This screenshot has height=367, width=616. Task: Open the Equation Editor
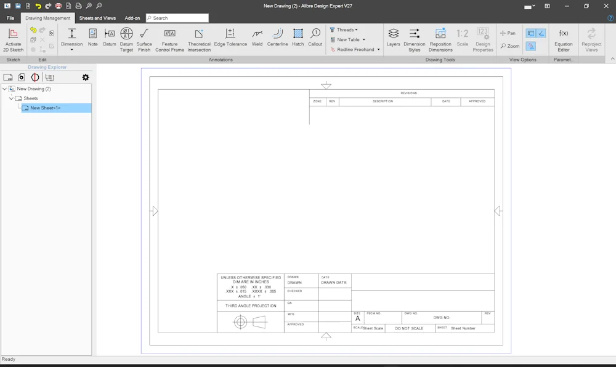[x=564, y=40]
